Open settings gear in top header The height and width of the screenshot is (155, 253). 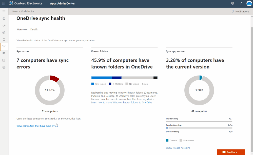[232, 4]
